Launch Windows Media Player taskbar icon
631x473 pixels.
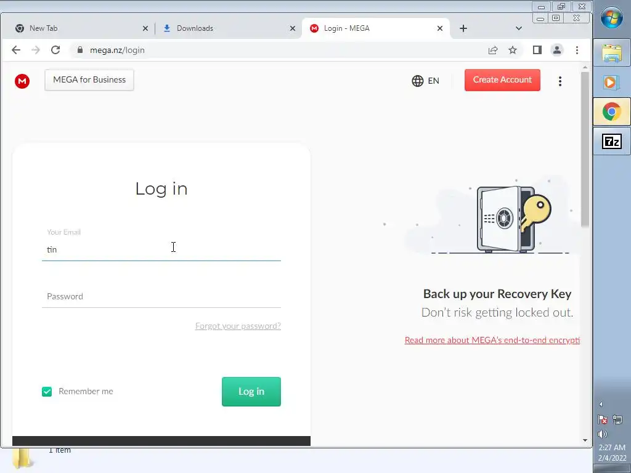tap(612, 83)
